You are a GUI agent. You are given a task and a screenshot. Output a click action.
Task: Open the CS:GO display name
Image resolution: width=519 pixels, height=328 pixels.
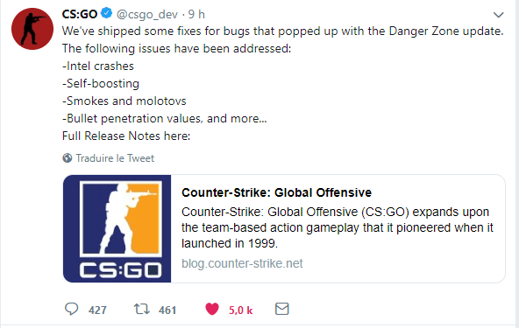point(80,14)
